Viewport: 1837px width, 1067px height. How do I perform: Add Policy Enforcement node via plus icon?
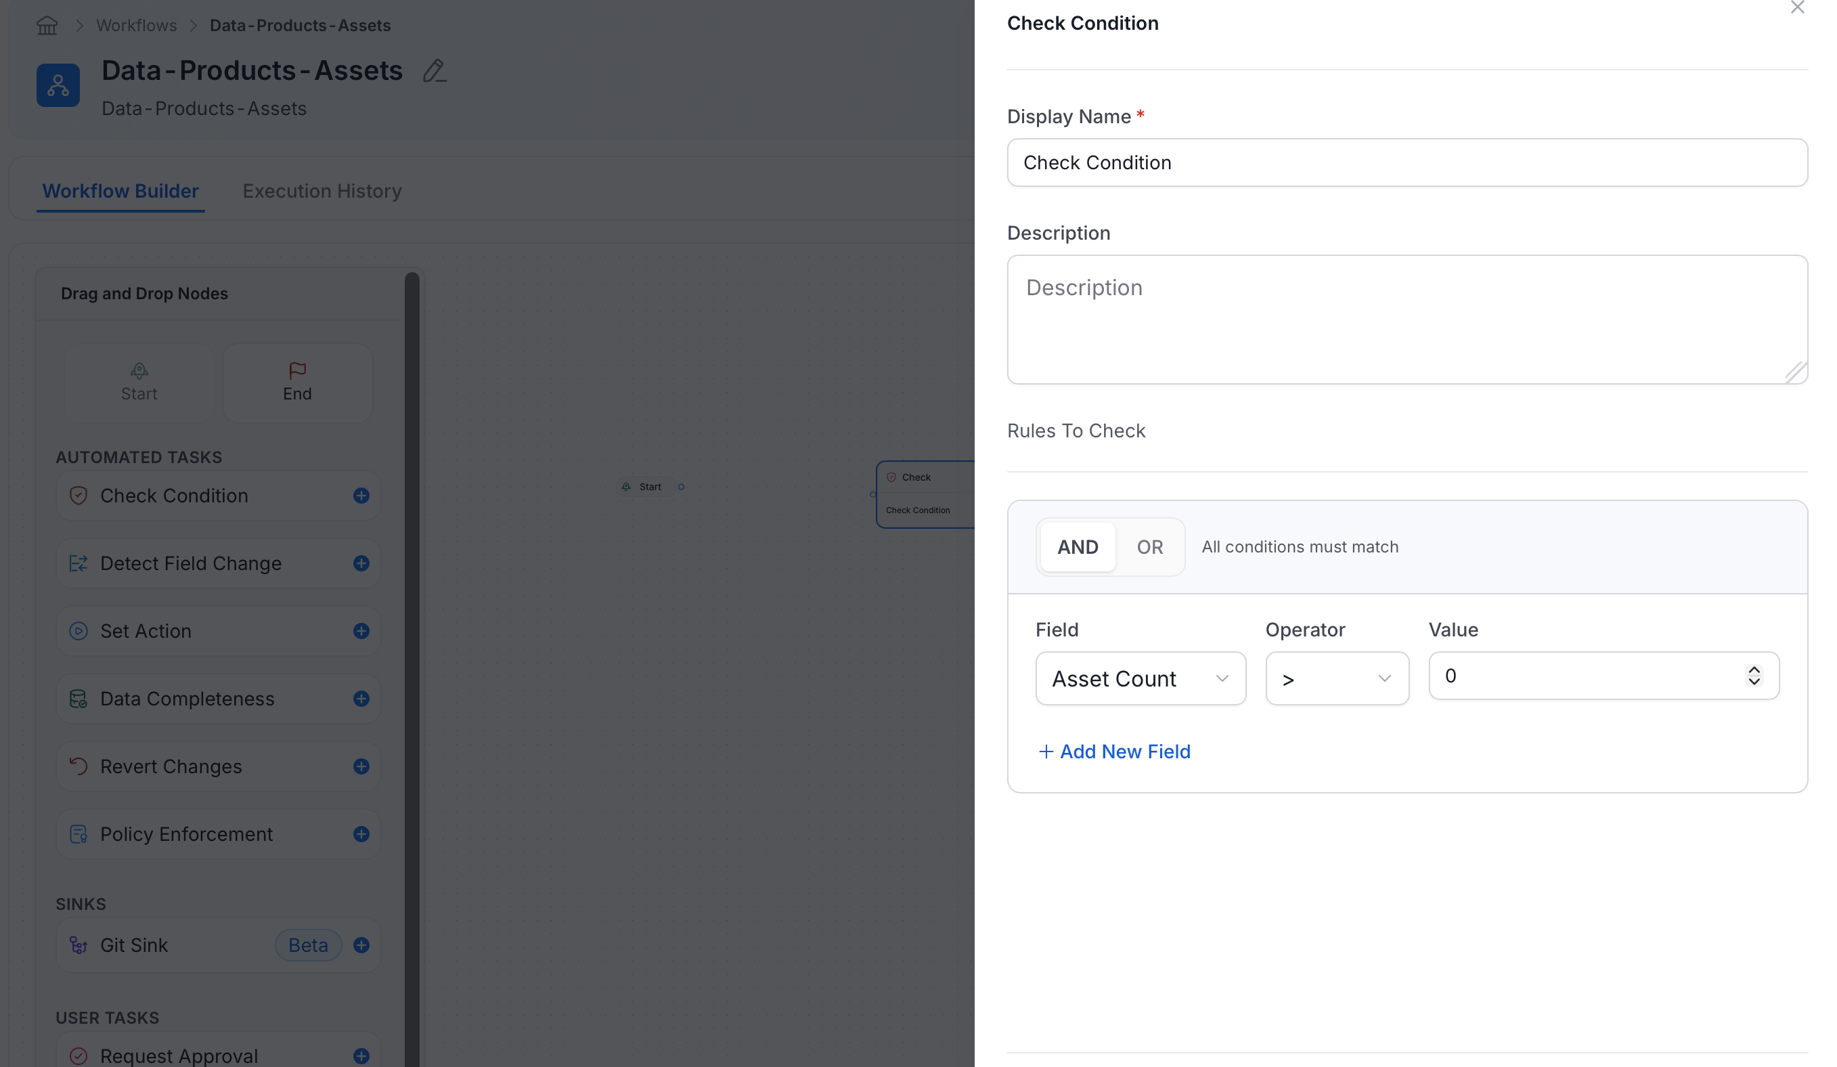[x=361, y=835]
